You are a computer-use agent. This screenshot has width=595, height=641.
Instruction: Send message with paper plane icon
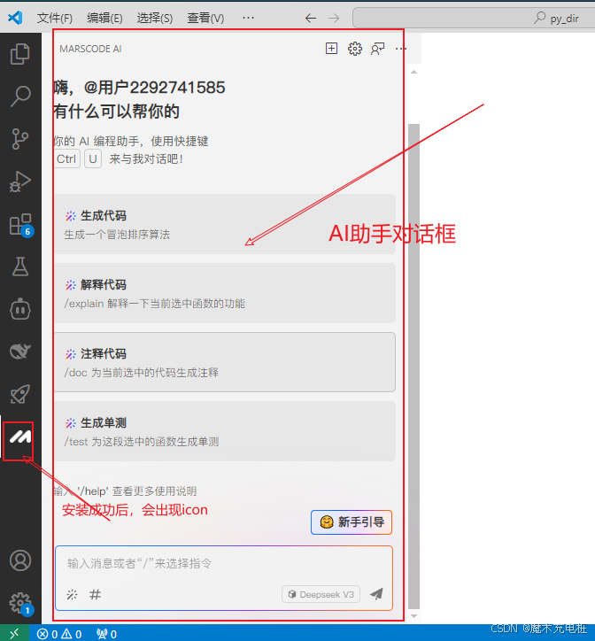(x=376, y=594)
